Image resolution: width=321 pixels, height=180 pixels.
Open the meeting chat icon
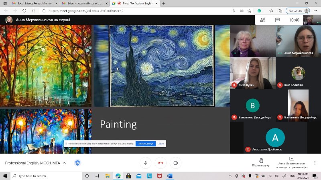coord(277,20)
